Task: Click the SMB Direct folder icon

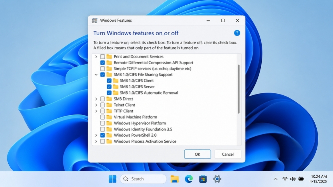Action: click(x=109, y=99)
